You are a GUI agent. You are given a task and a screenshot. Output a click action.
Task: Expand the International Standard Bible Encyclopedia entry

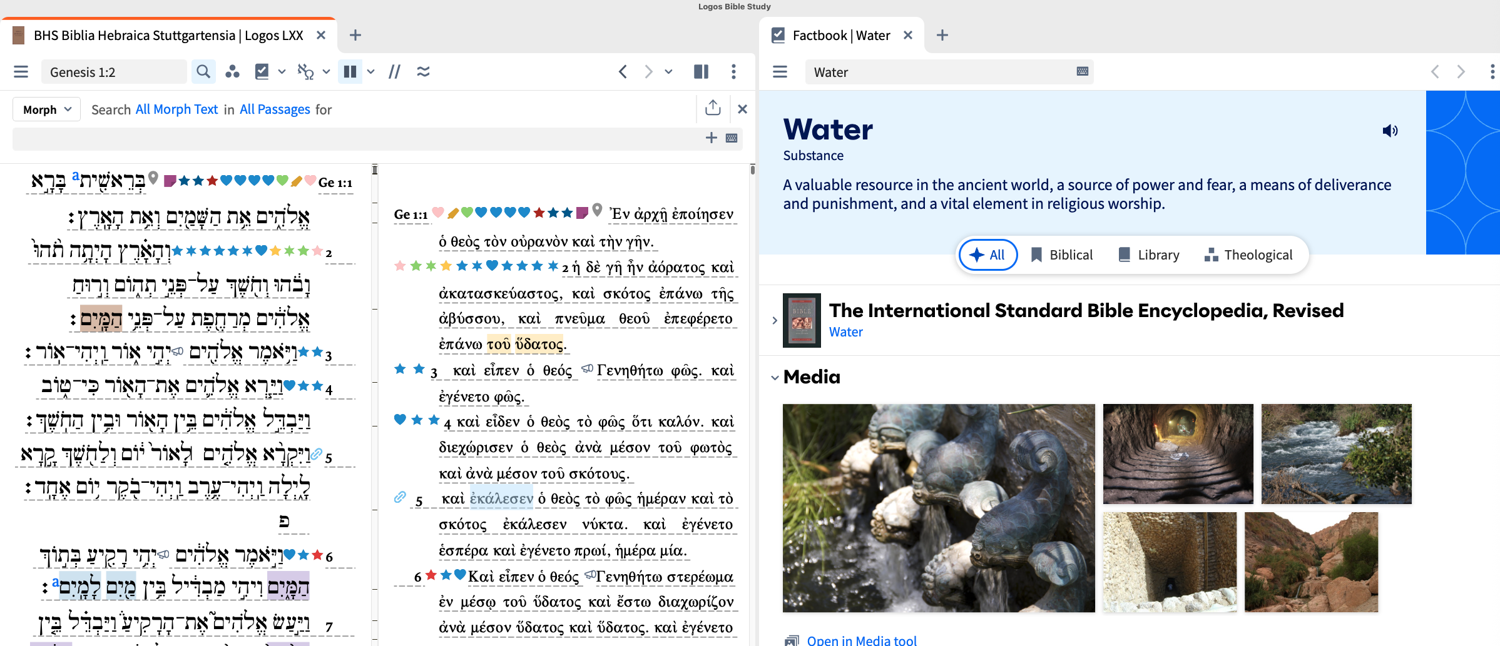[775, 320]
